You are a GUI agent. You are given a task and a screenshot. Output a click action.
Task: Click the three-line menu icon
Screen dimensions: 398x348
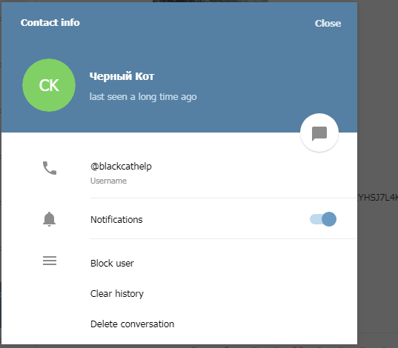(x=50, y=261)
